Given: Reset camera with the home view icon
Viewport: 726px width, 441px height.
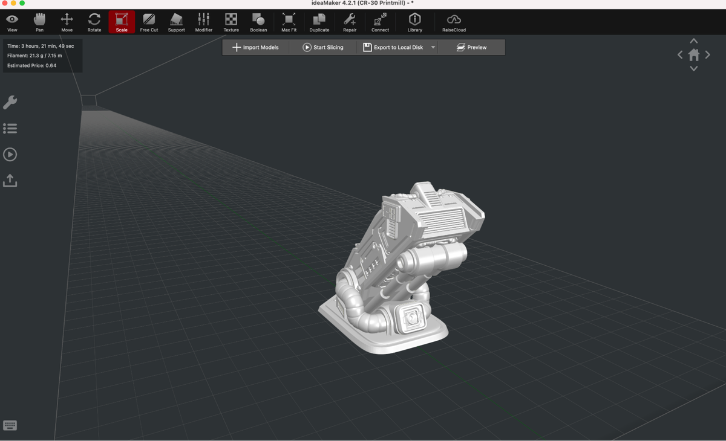Looking at the screenshot, I should (694, 54).
